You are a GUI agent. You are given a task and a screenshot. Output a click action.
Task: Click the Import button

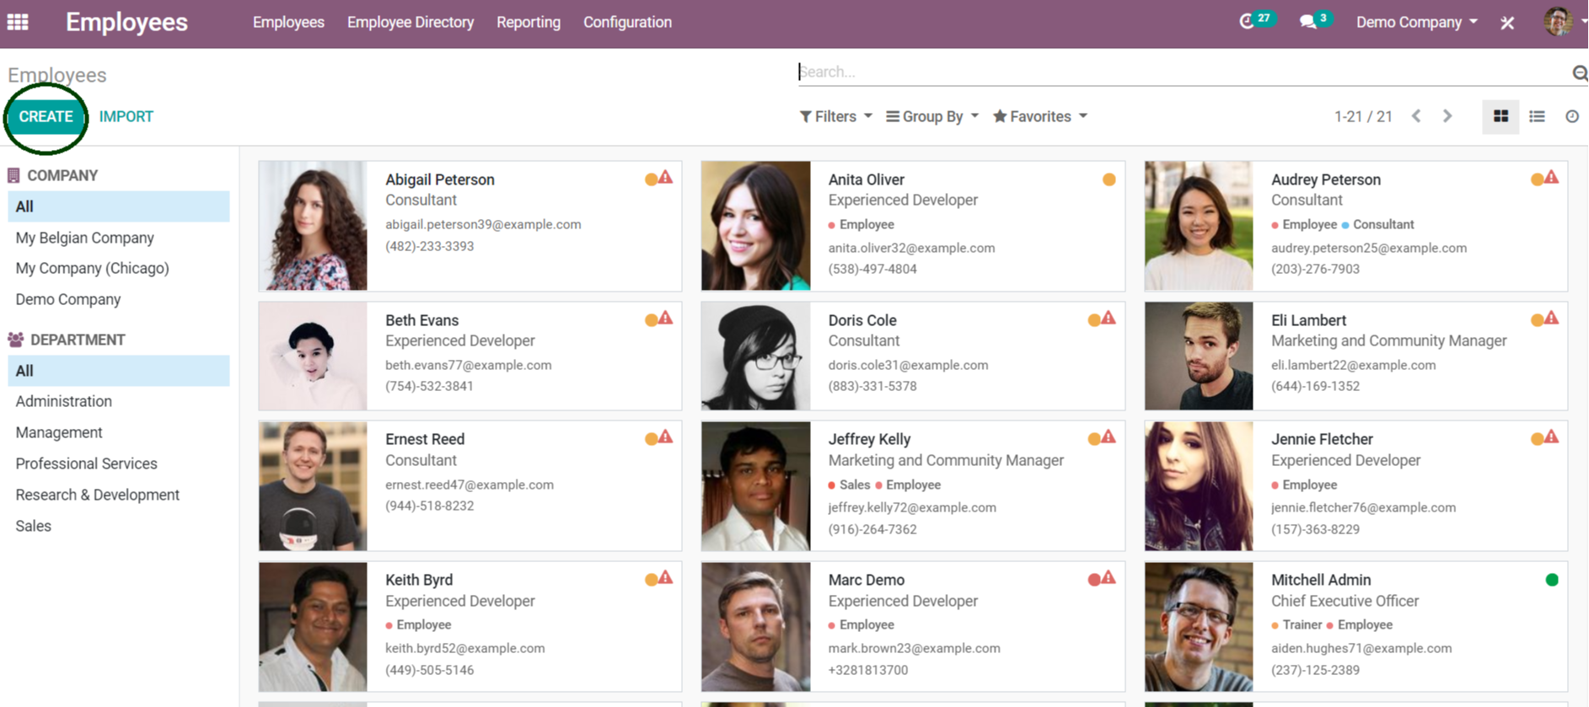[x=126, y=116]
